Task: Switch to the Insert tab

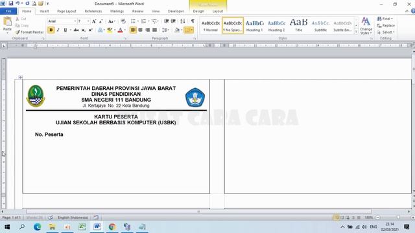Action: tap(44, 11)
